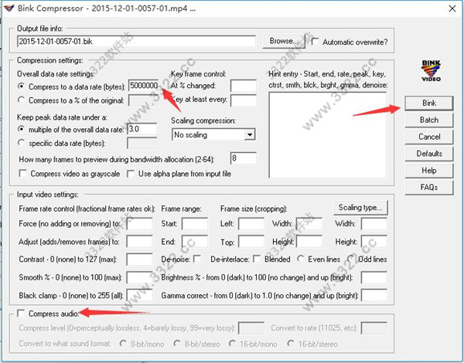Viewport: 464px width, 363px height.
Task: Click the Key at least every field
Action: [x=244, y=100]
